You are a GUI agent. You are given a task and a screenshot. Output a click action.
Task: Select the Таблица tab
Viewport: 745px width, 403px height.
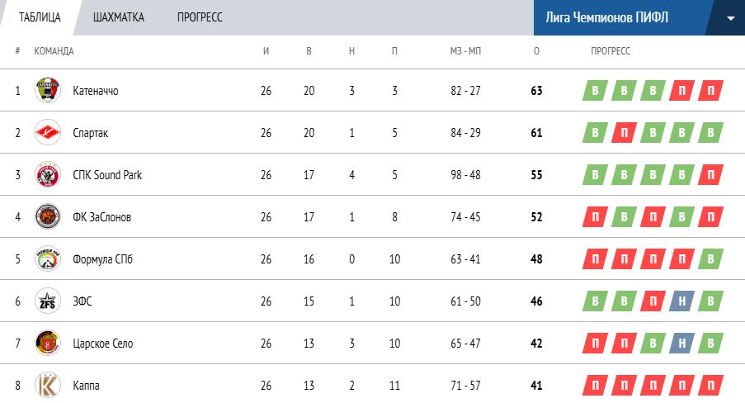[40, 17]
